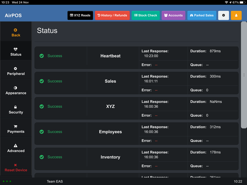Click the shopping cart icon for Payments
The image size is (247, 185).
16,126
